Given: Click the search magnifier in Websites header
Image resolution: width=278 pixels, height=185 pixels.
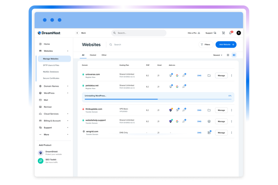Looking at the screenshot, I should coord(111,45).
